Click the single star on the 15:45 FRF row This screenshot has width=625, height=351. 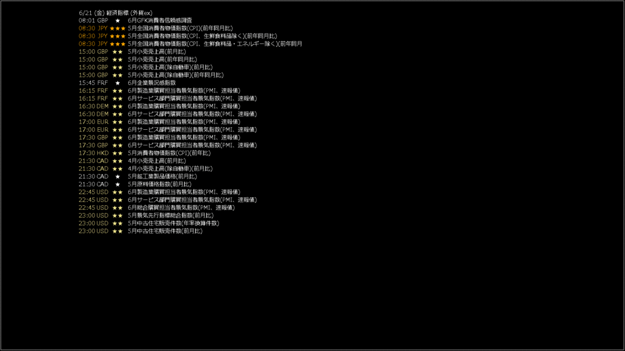tap(118, 83)
